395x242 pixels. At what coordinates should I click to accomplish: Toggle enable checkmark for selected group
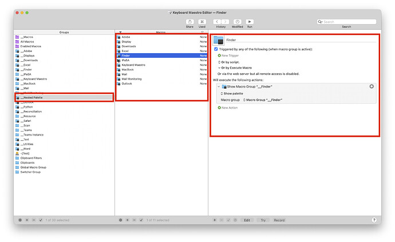tap(41, 220)
